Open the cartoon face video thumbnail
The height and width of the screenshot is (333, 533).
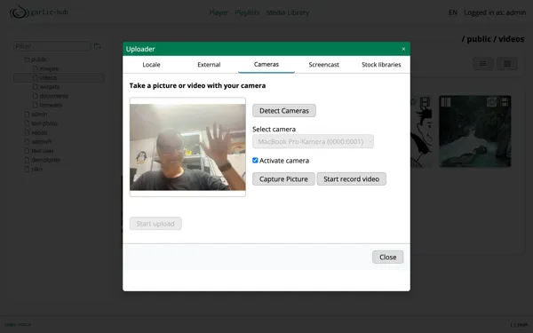coord(421,131)
